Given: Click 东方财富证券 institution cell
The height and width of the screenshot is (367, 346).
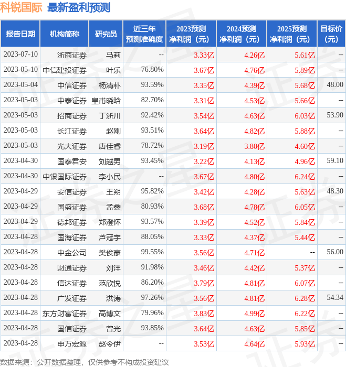Looking at the screenshot, I should click(x=65, y=314).
